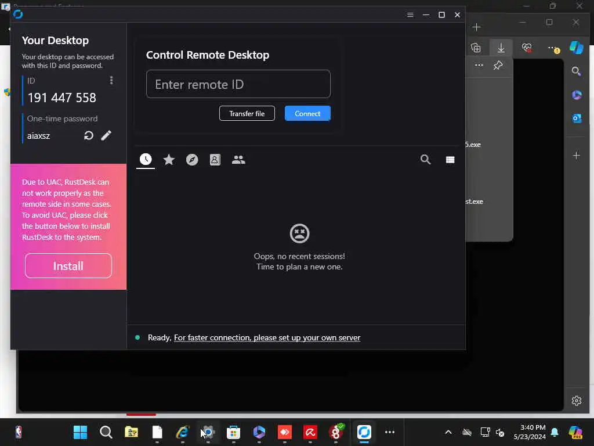
Task: Open the RustDesk hamburger settings menu
Action: [410, 15]
